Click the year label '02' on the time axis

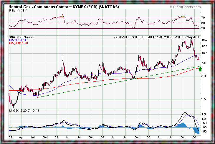point(10,138)
